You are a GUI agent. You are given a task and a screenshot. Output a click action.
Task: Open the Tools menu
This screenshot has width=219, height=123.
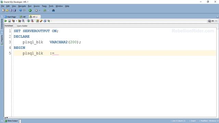[51, 6]
